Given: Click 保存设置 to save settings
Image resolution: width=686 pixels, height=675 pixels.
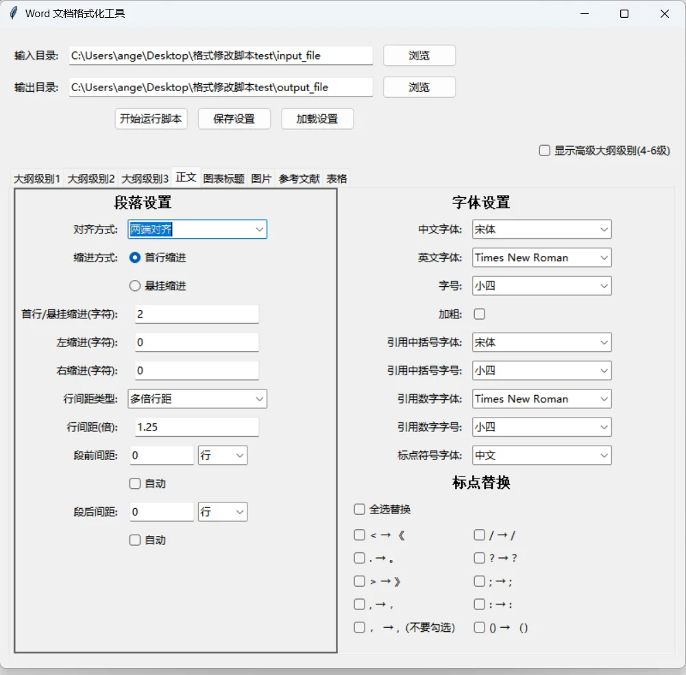Looking at the screenshot, I should tap(234, 118).
